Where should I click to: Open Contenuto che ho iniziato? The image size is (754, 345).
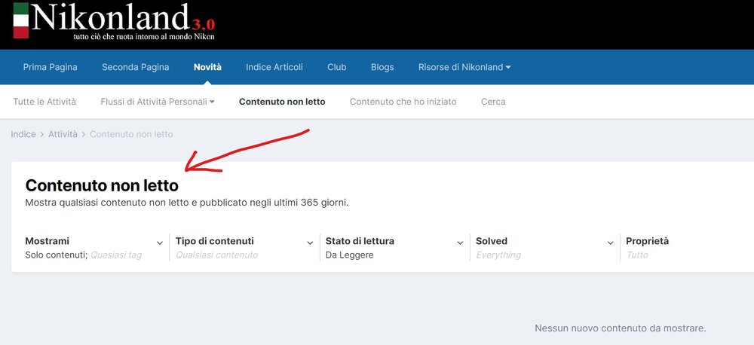tap(403, 102)
